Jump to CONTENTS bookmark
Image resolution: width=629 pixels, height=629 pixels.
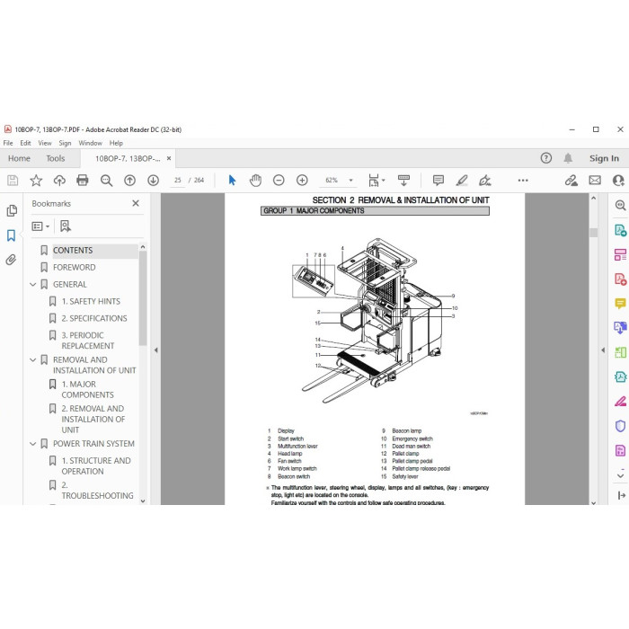(x=73, y=251)
